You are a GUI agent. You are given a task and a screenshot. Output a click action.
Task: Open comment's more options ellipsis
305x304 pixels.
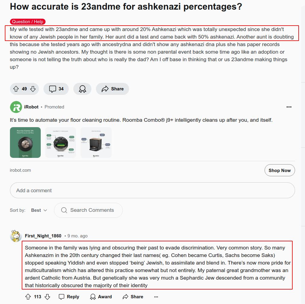pos(156,297)
